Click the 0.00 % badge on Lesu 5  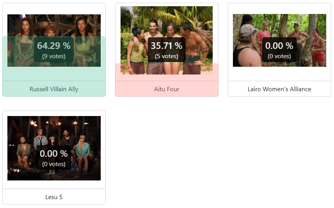tap(54, 158)
